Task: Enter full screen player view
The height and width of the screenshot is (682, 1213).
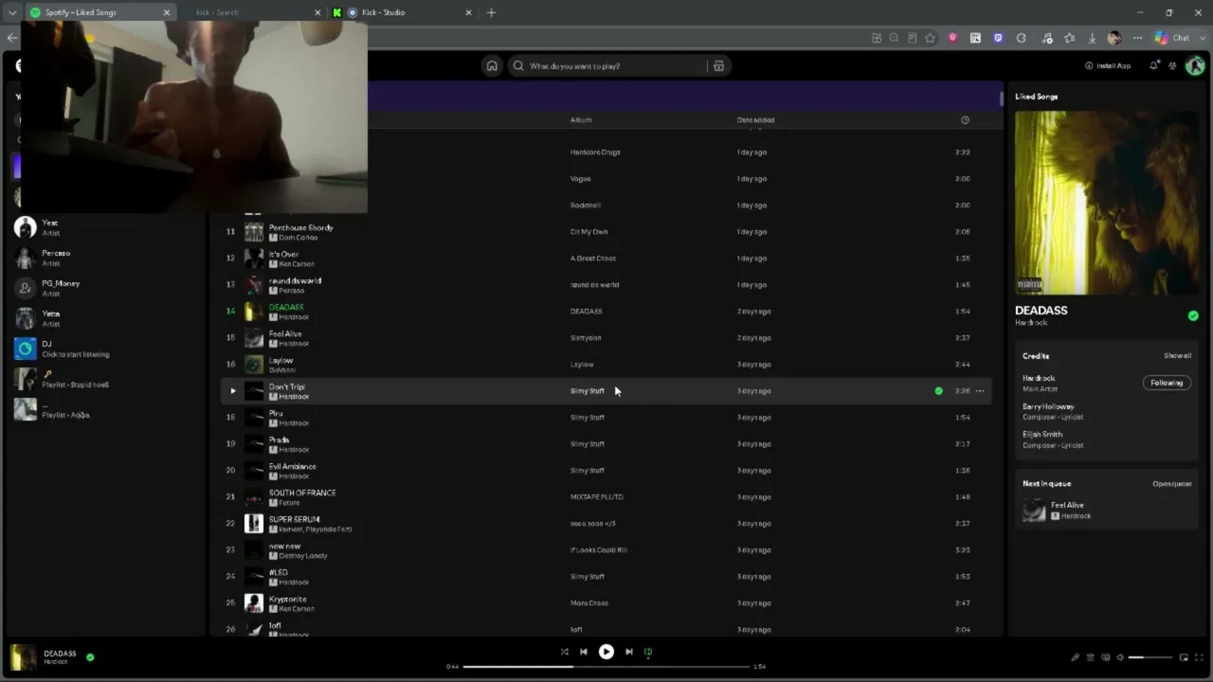Action: tap(1199, 657)
